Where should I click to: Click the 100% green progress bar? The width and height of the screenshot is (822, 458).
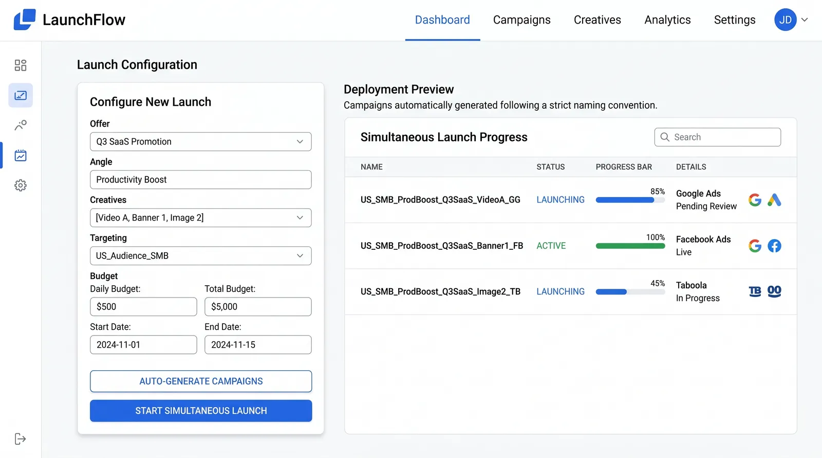pyautogui.click(x=630, y=246)
